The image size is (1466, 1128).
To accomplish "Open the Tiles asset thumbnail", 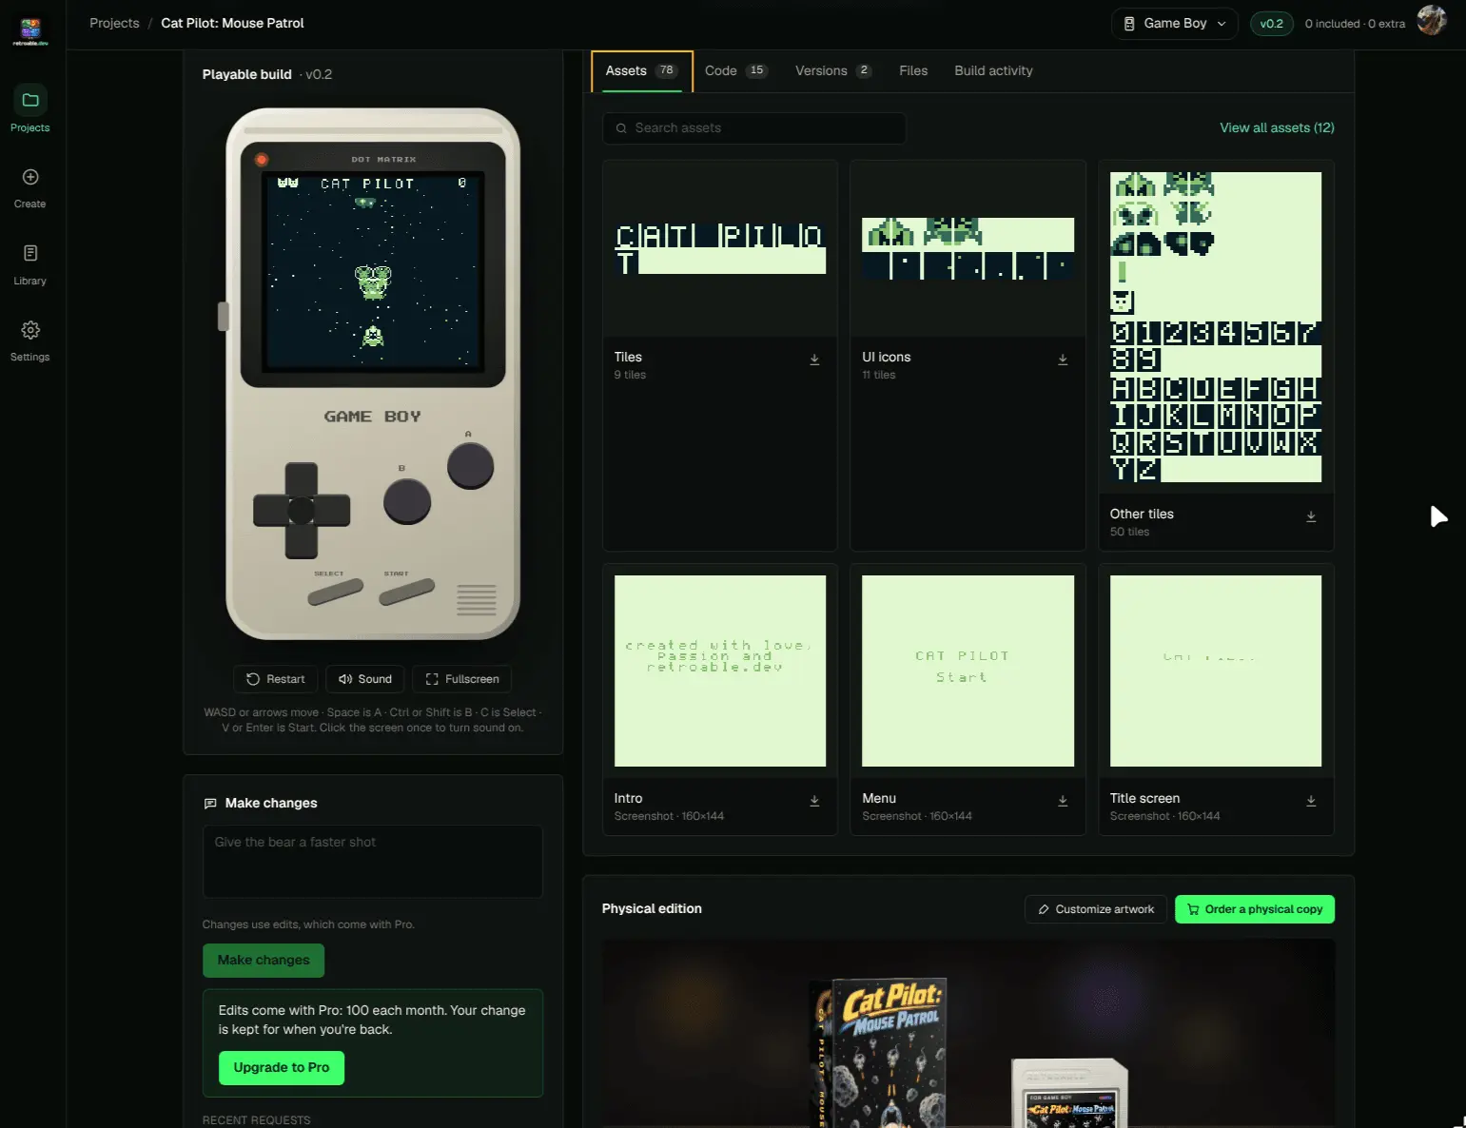I will coord(720,247).
